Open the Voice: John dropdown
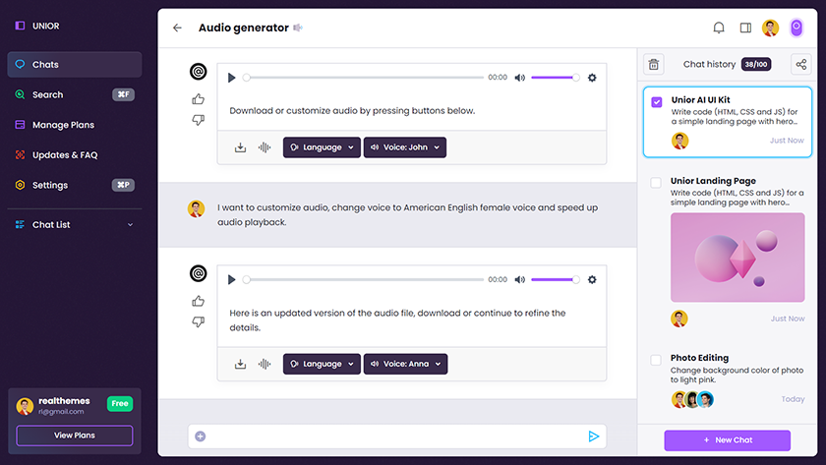Image resolution: width=826 pixels, height=465 pixels. 405,147
